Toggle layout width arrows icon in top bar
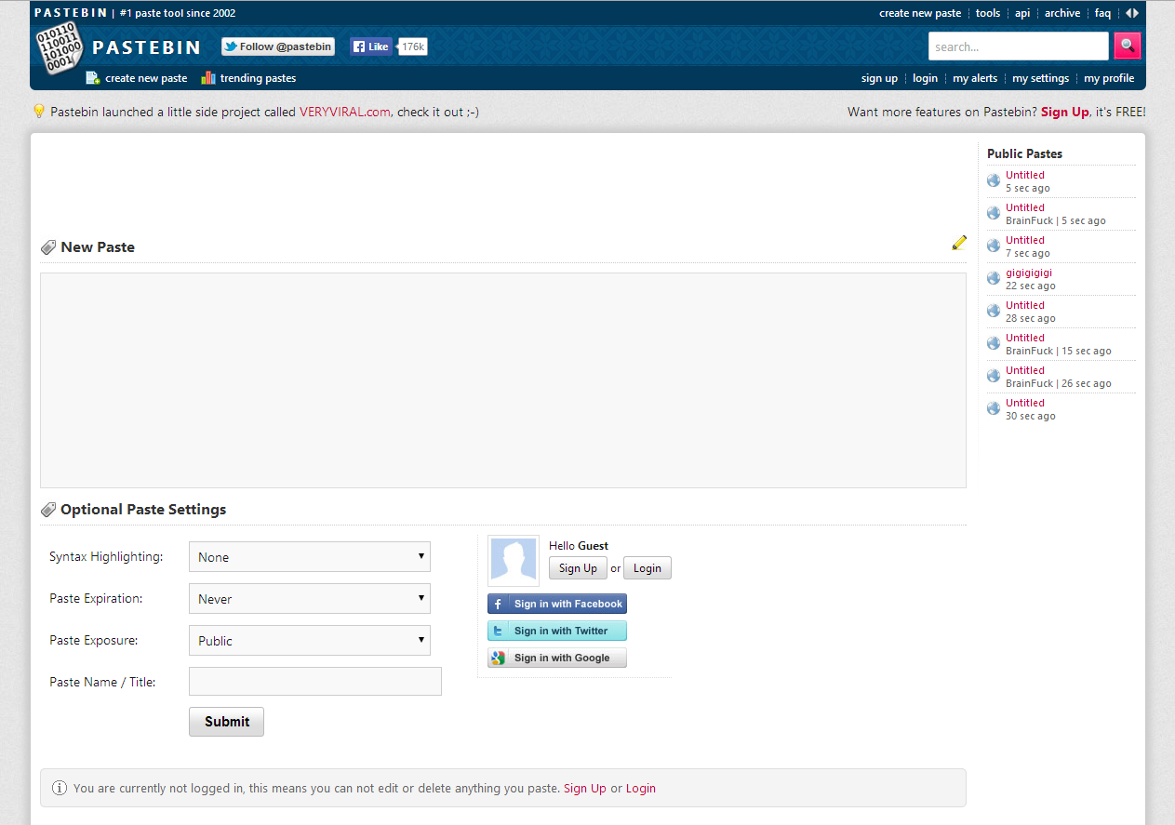1175x825 pixels. click(1131, 13)
